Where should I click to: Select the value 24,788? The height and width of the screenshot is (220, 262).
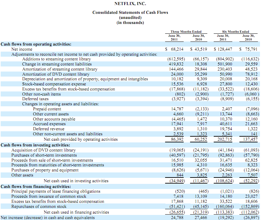[x=177, y=218]
